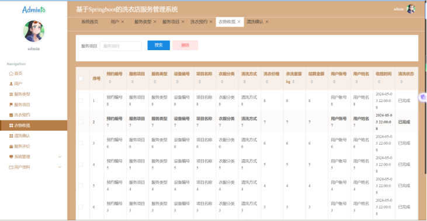This screenshot has height=221, width=427.
Task: Close the 衣物收揽 tab
Action: coord(239,22)
